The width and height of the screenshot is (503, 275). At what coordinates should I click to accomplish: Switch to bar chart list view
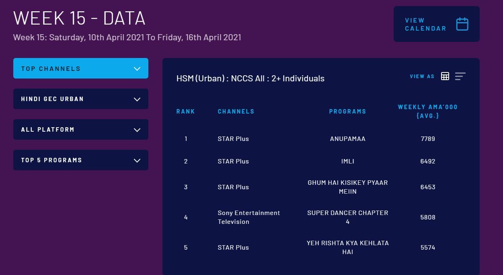click(x=460, y=76)
